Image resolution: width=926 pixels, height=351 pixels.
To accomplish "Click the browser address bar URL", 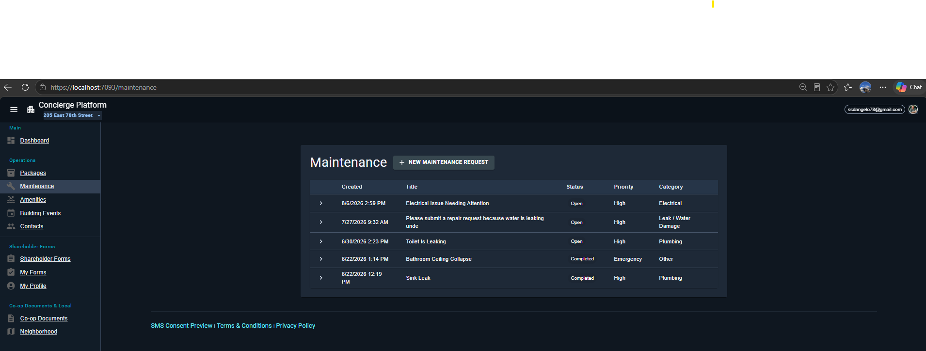I will pyautogui.click(x=103, y=87).
